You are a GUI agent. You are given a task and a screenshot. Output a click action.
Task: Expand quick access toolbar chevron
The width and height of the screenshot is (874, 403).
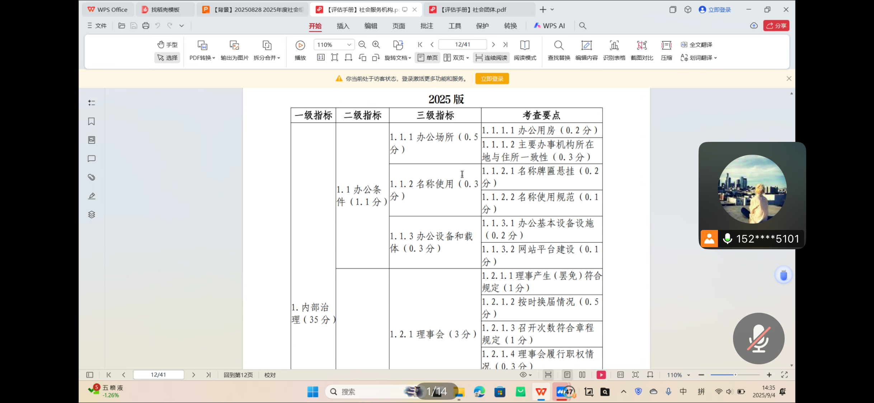point(182,26)
